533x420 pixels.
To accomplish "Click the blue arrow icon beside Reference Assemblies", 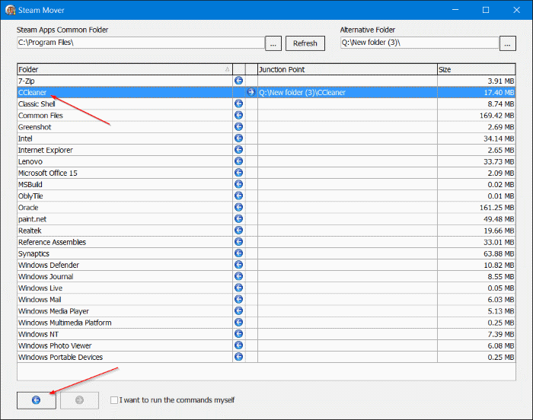I will 238,242.
